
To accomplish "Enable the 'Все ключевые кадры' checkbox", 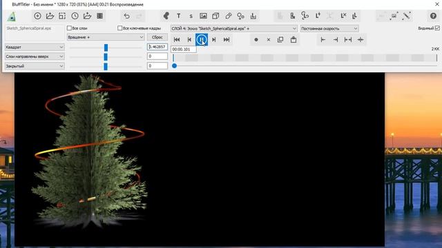I will tap(119, 28).
